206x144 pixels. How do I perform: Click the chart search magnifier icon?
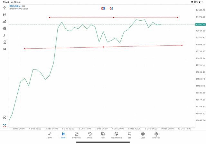coord(5,118)
